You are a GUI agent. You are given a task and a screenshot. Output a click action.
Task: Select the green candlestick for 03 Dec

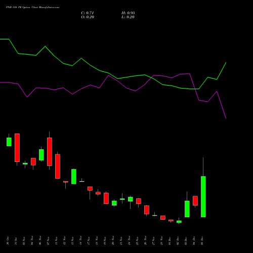(187, 209)
